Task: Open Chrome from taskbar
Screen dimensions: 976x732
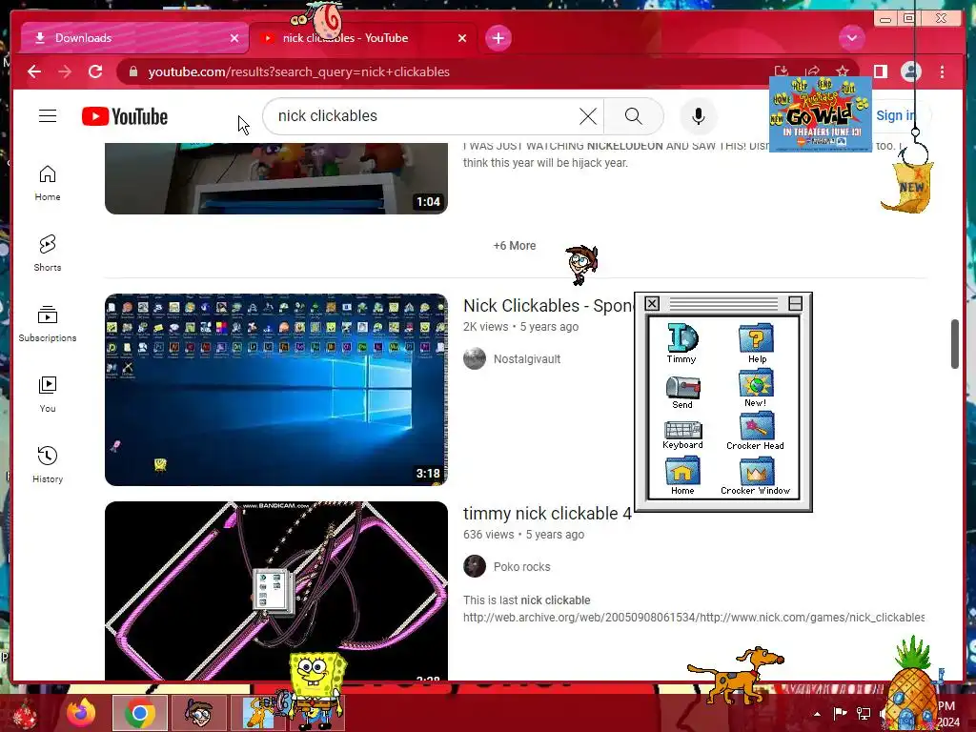Action: tap(139, 713)
